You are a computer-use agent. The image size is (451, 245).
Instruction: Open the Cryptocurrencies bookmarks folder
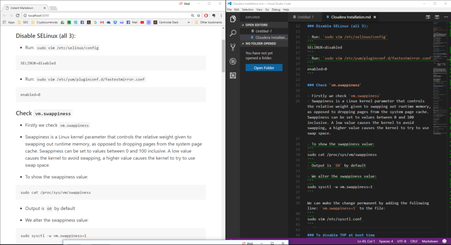pos(44,22)
